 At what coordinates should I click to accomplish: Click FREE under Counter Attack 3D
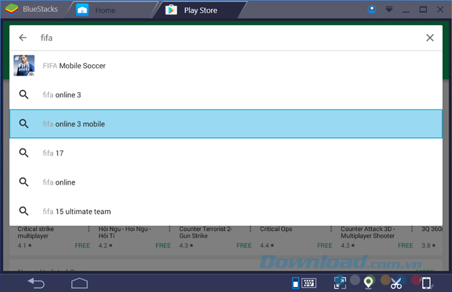pos(405,246)
